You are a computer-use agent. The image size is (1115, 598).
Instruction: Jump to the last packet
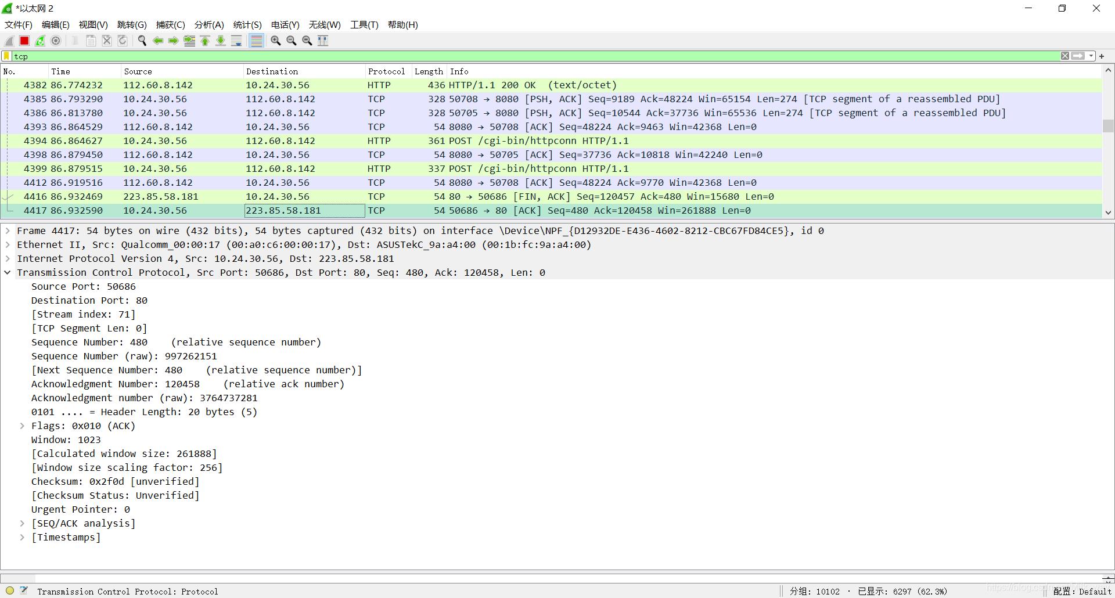[x=221, y=41]
